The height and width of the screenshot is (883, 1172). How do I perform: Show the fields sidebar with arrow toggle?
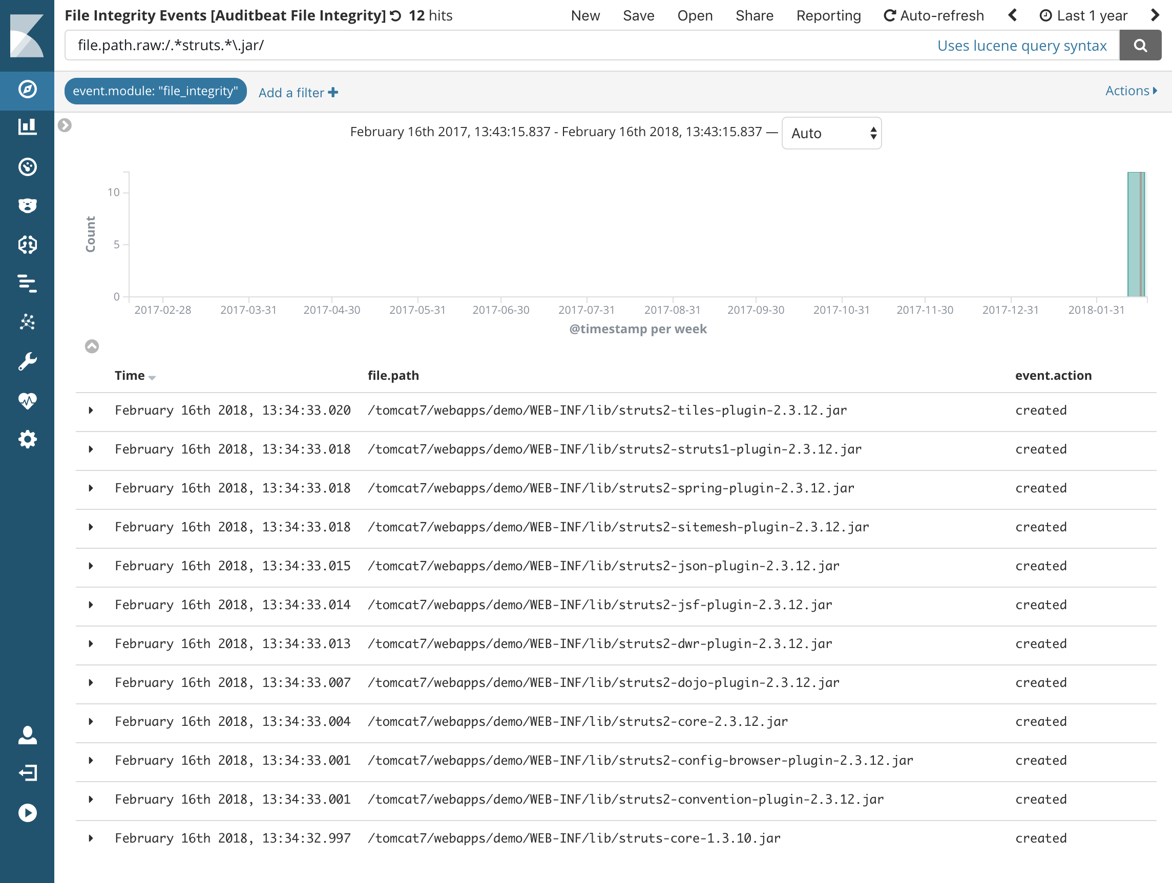(65, 125)
